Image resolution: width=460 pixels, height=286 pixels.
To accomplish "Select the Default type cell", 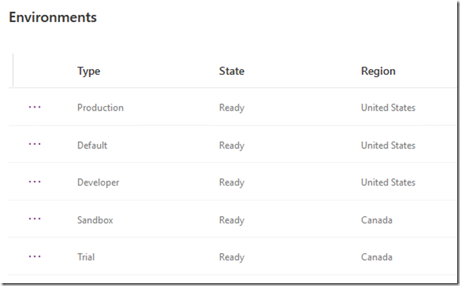I will click(92, 145).
